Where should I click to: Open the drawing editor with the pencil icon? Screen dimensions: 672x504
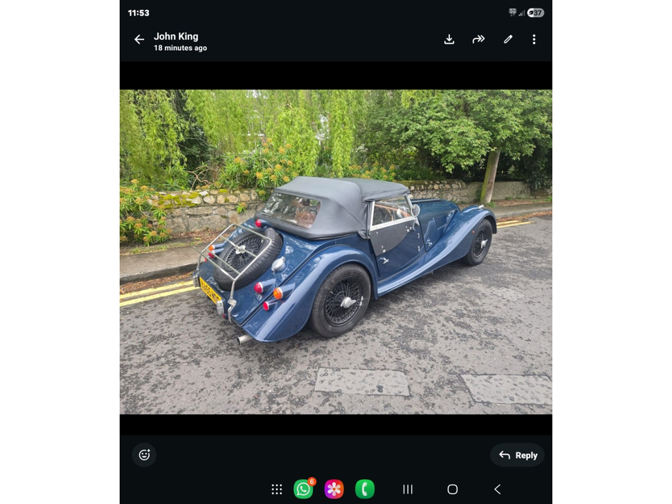coord(508,39)
